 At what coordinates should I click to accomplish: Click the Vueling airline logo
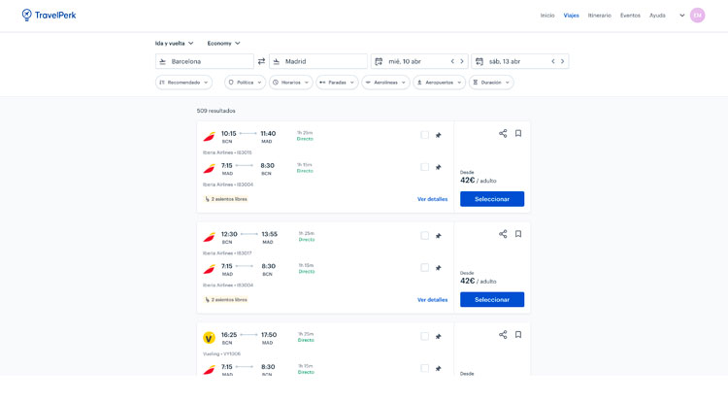(x=209, y=338)
